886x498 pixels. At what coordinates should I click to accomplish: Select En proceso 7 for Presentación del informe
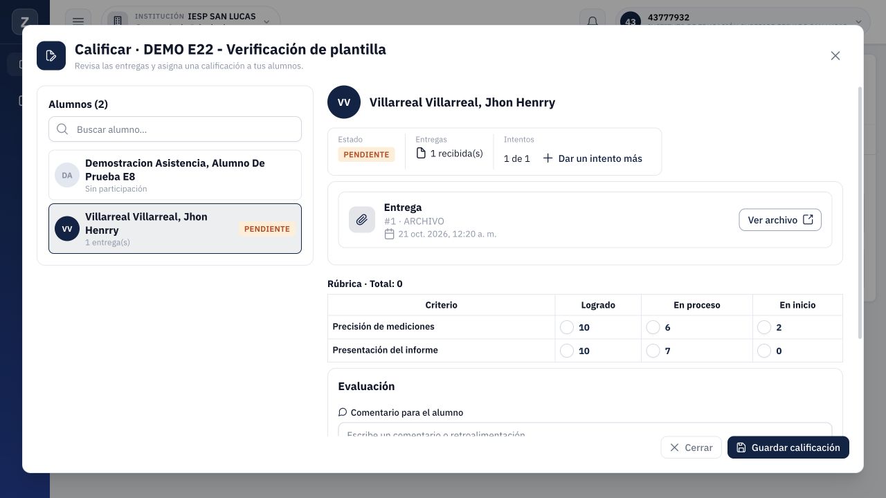pos(653,351)
